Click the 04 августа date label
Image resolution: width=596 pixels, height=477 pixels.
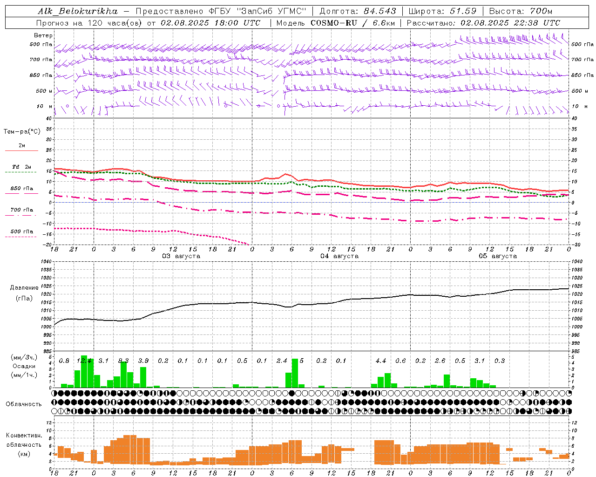coord(339,256)
